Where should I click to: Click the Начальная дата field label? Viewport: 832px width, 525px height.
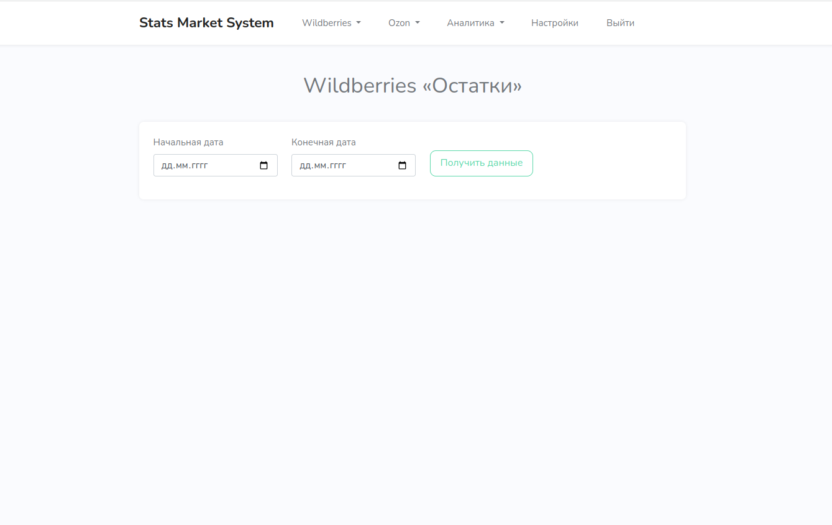tap(188, 142)
